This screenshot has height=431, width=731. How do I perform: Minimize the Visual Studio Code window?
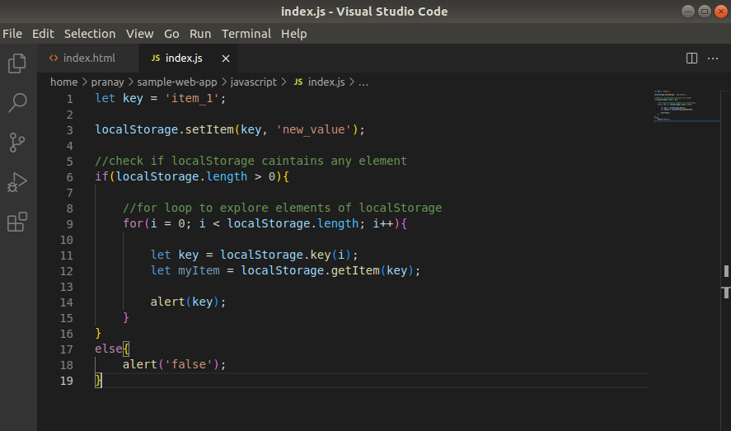click(688, 12)
